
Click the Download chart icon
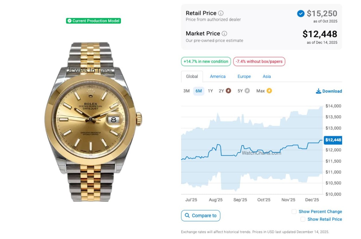coord(318,91)
